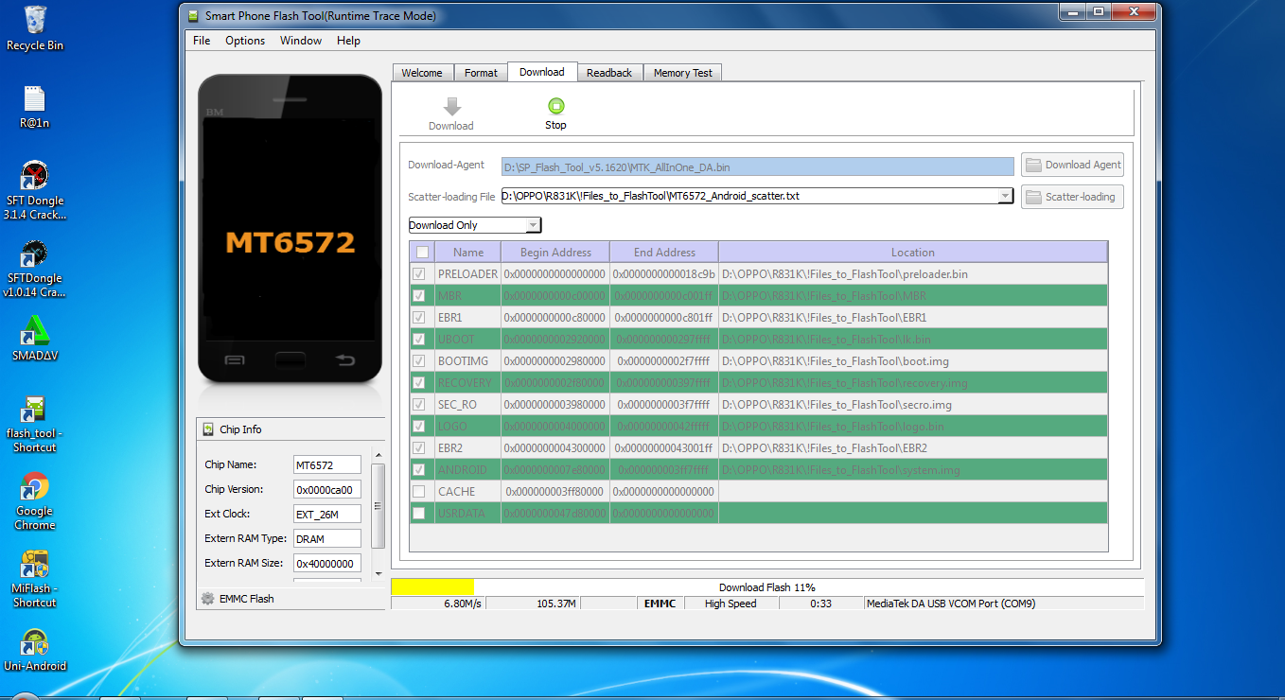
Task: Click the Location column header
Action: click(913, 253)
